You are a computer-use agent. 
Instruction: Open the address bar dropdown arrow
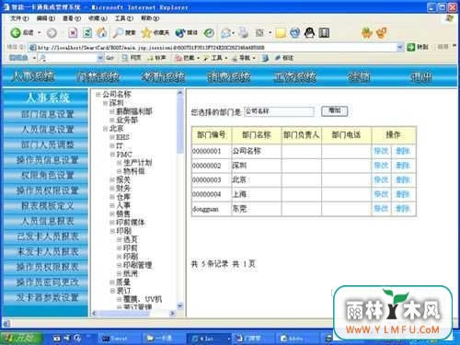click(x=400, y=47)
